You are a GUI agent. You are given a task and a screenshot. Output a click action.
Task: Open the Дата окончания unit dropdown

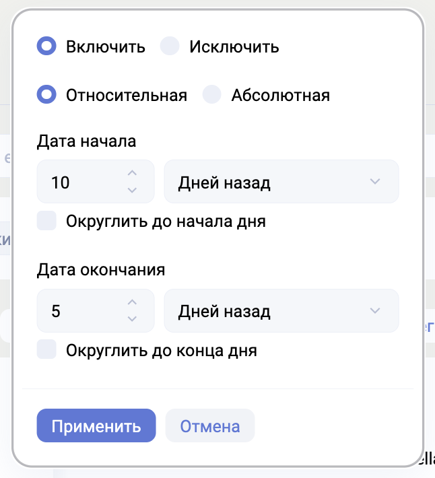tap(281, 311)
